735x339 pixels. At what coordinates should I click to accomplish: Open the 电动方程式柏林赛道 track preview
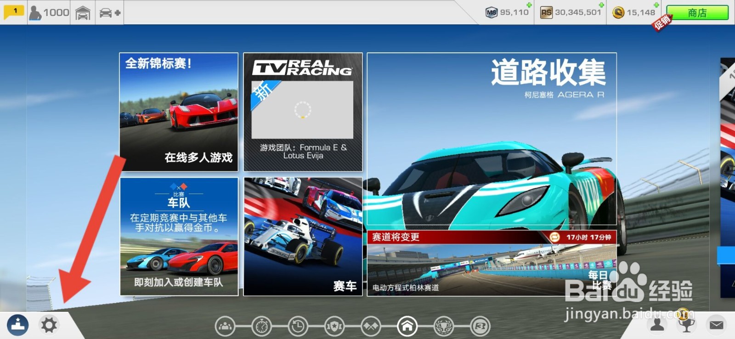[492, 270]
